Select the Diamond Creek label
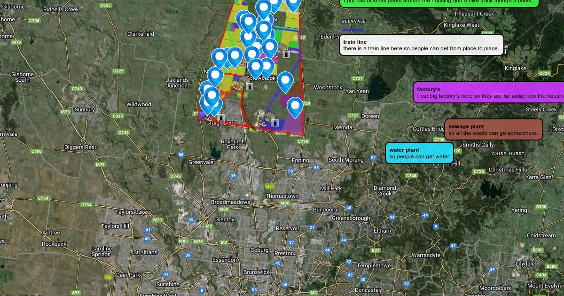 click(x=385, y=191)
